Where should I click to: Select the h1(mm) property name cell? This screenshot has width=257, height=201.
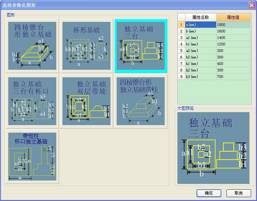pos(201,64)
